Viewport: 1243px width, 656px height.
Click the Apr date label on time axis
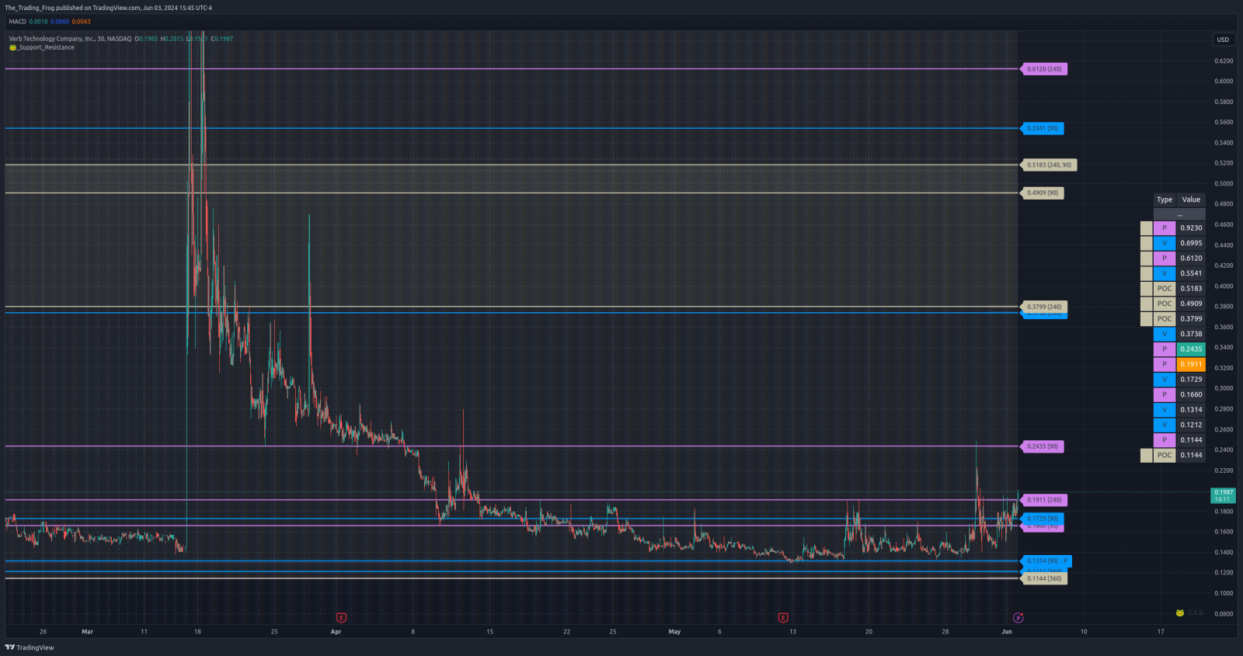click(x=336, y=632)
